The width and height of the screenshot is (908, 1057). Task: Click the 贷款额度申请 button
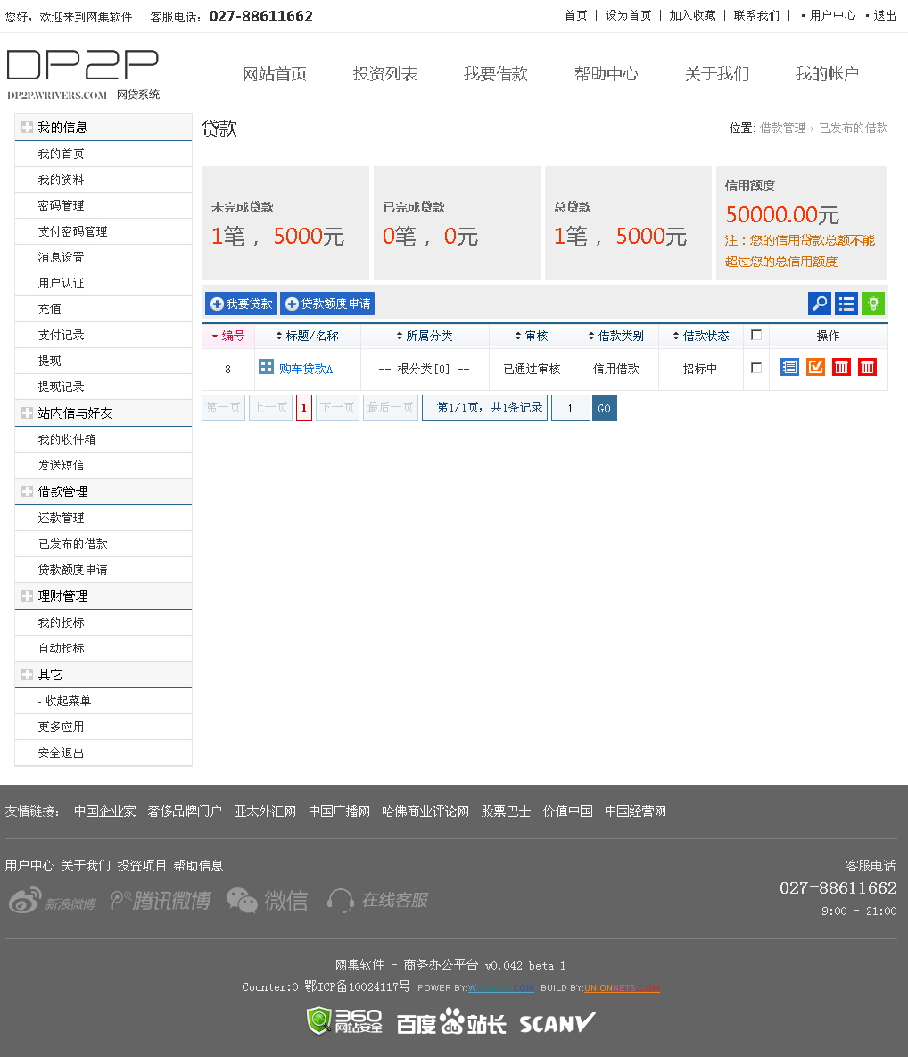click(x=327, y=304)
